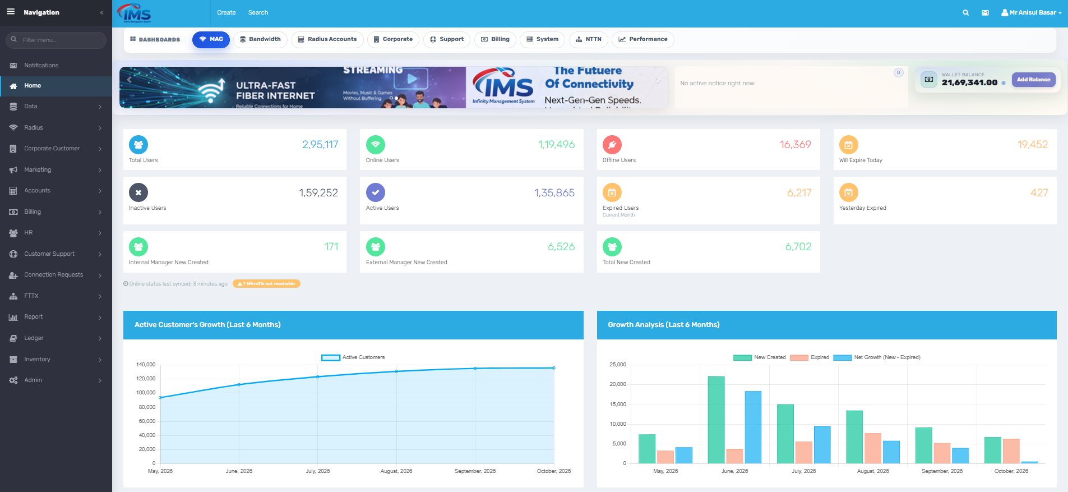The width and height of the screenshot is (1068, 492).
Task: Expand the Billing sidebar menu
Action: 56,212
